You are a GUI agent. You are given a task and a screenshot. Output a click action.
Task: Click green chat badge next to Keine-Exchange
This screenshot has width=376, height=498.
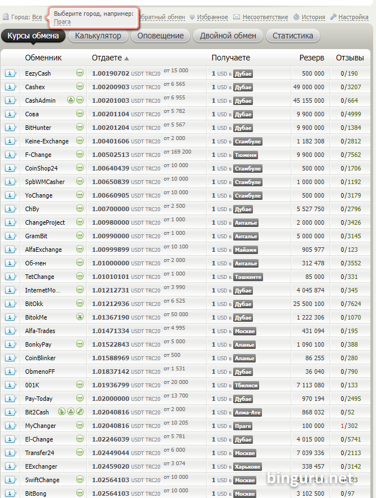pos(80,141)
